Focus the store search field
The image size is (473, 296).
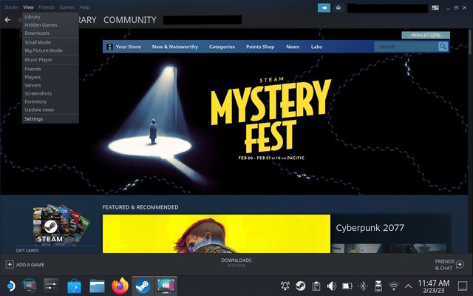(406, 47)
